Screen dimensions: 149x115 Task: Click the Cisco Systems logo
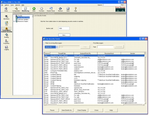[120, 9]
